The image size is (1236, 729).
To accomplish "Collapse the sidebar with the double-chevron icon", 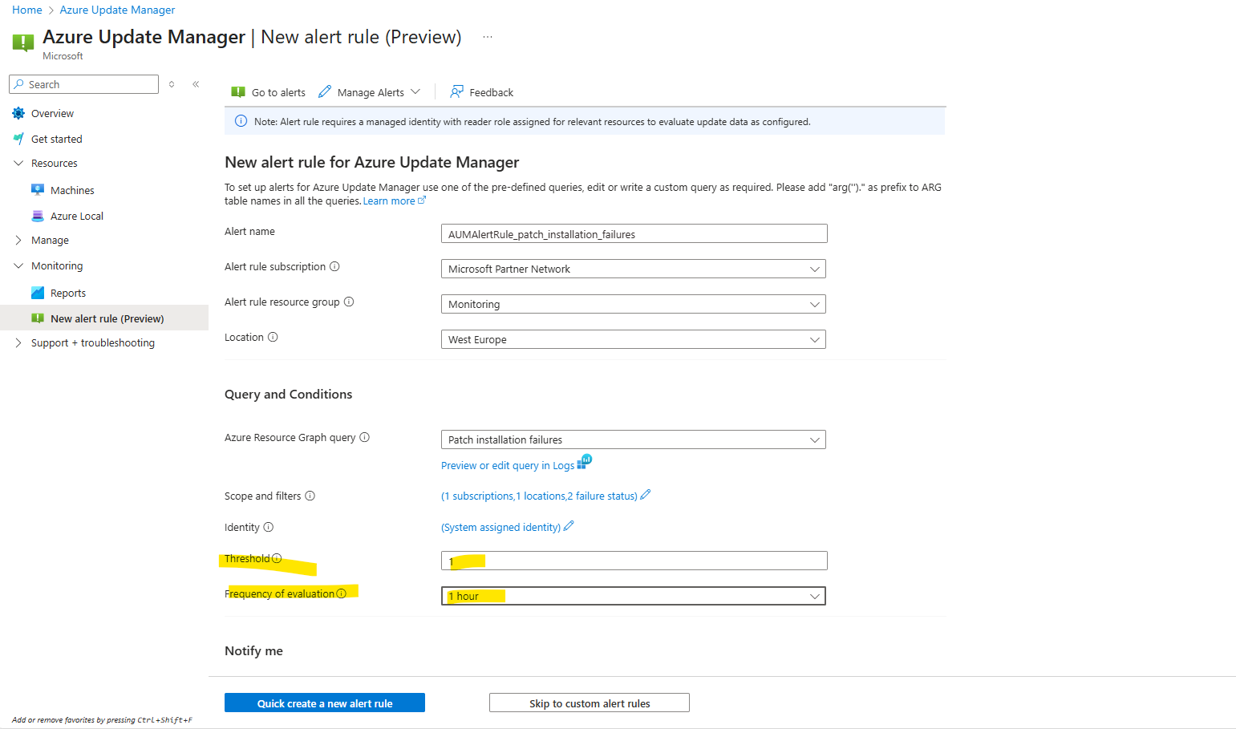I will pos(196,84).
